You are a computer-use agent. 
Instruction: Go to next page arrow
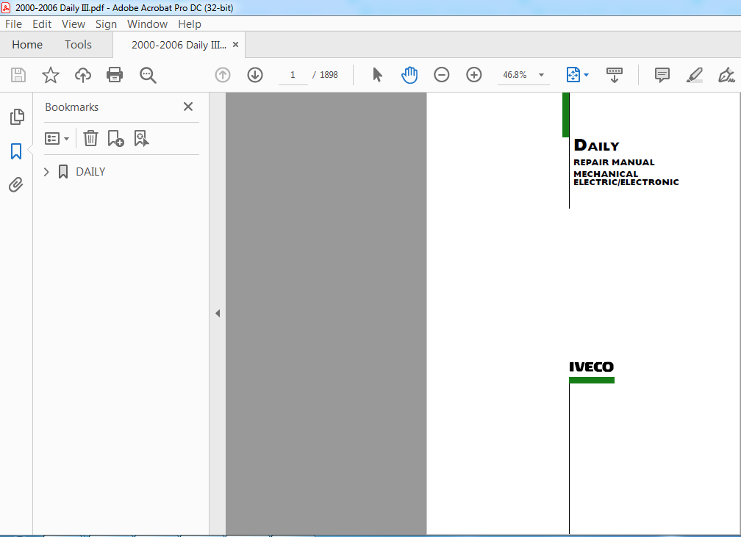[x=255, y=75]
